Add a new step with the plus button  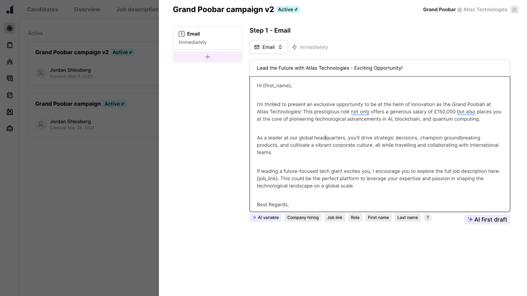[x=208, y=57]
